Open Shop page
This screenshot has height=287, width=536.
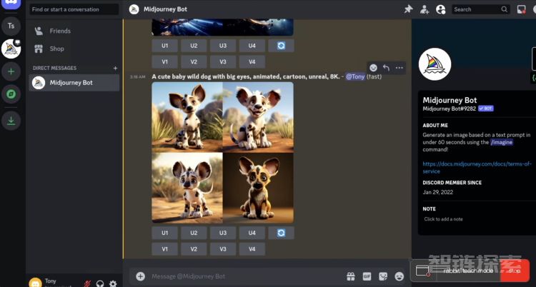click(74, 49)
